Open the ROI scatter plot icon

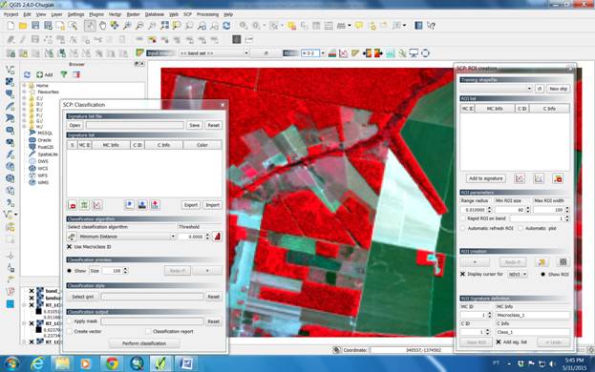tap(539, 178)
